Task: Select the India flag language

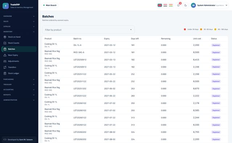Action: point(171,5)
